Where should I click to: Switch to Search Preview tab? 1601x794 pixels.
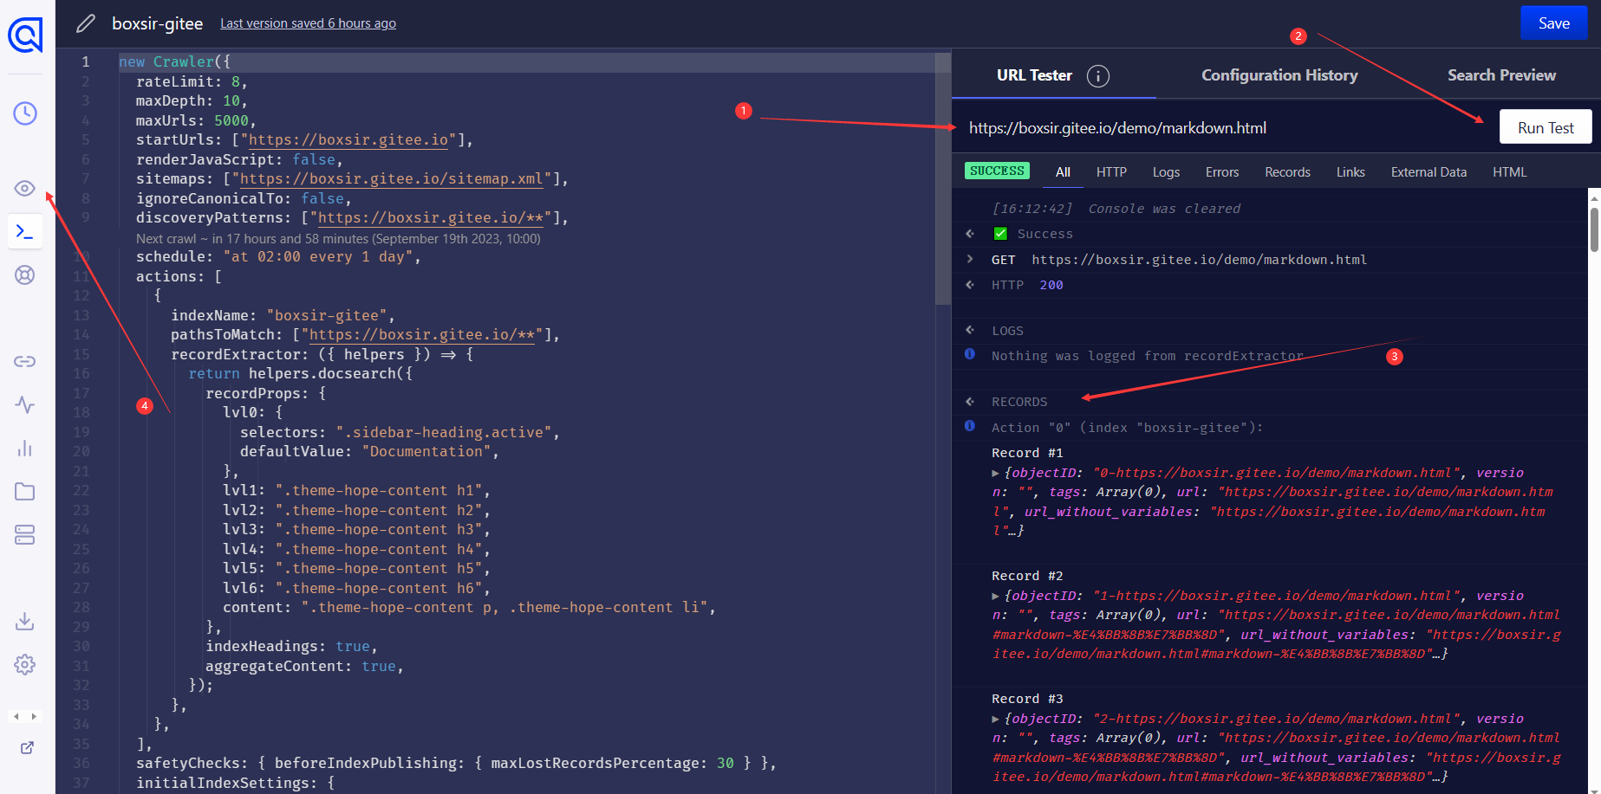[x=1501, y=75]
